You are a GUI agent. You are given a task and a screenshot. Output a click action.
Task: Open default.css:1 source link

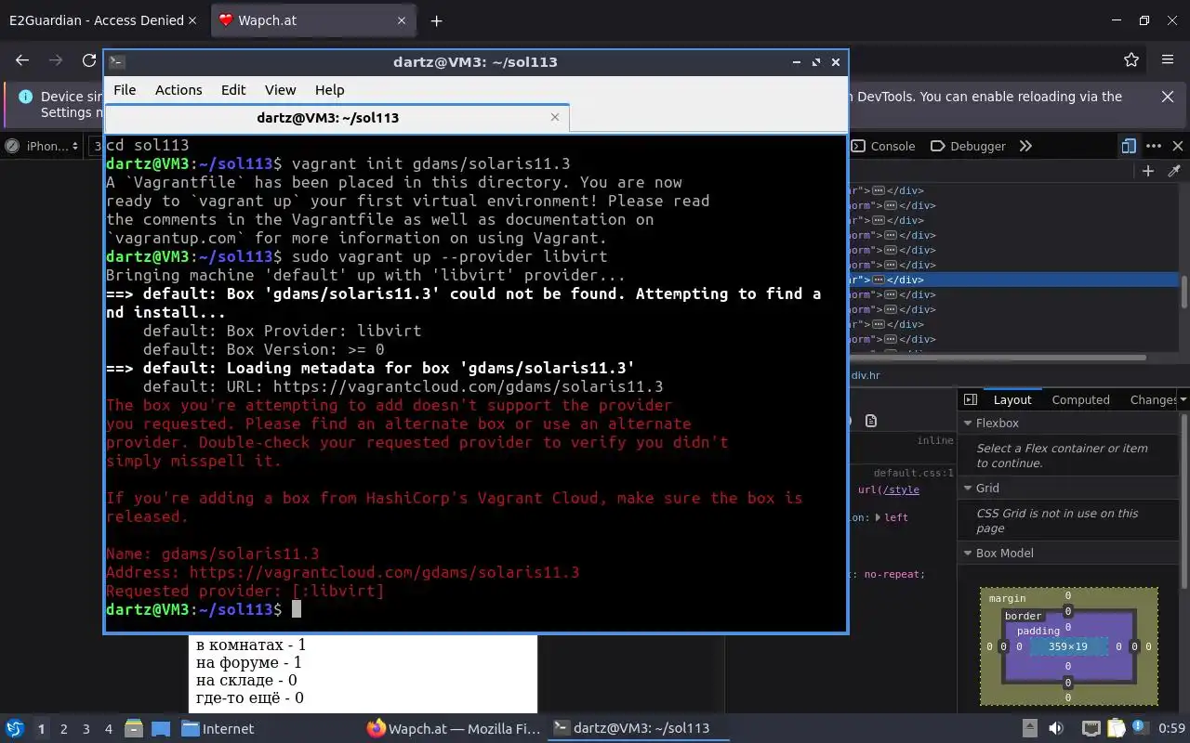click(x=914, y=473)
